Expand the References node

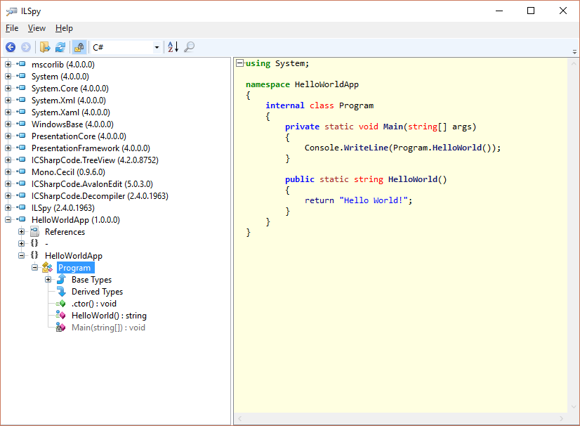(22, 231)
